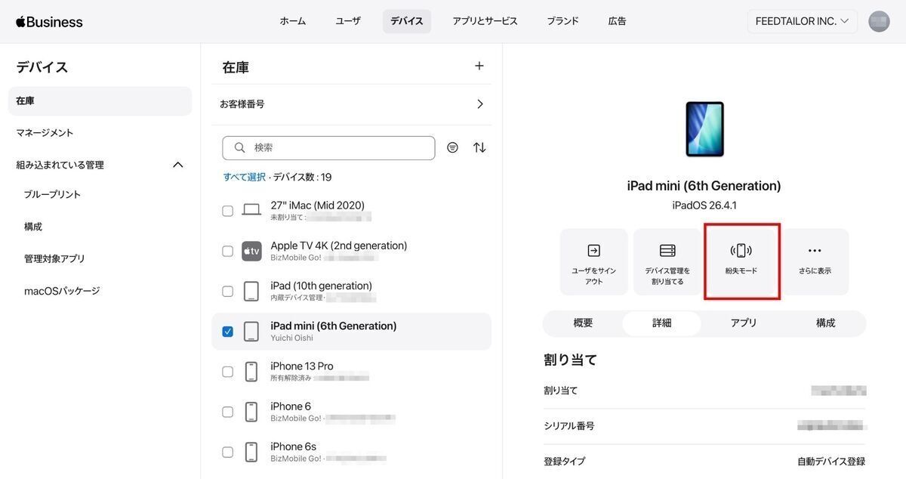906x479 pixels.
Task: Open the filter icon next to search
Action: click(x=452, y=148)
